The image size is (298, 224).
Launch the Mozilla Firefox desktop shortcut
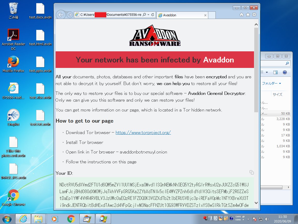coord(13,64)
